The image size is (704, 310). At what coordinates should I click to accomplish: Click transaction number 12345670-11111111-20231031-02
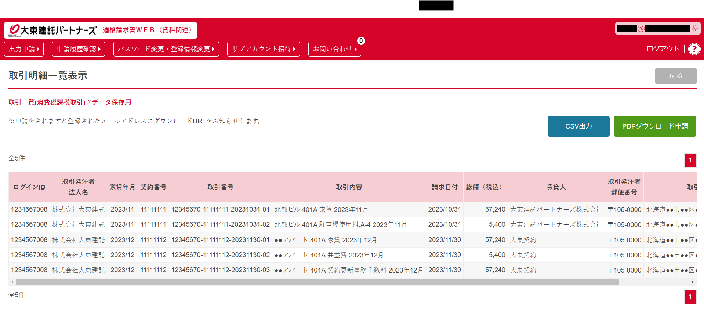click(x=221, y=224)
